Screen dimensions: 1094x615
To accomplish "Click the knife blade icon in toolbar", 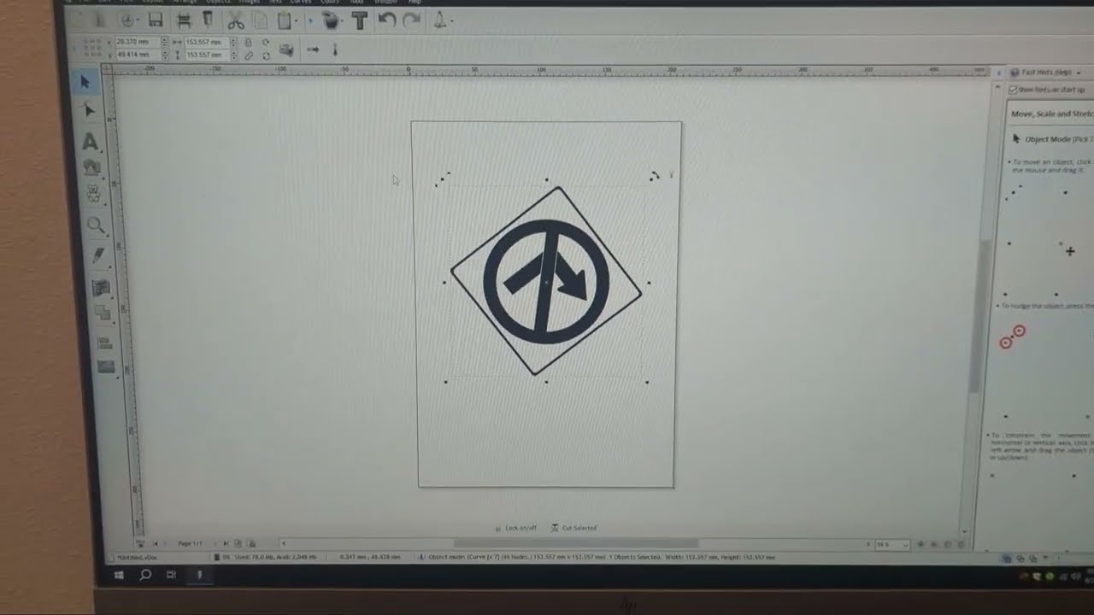I will [207, 20].
